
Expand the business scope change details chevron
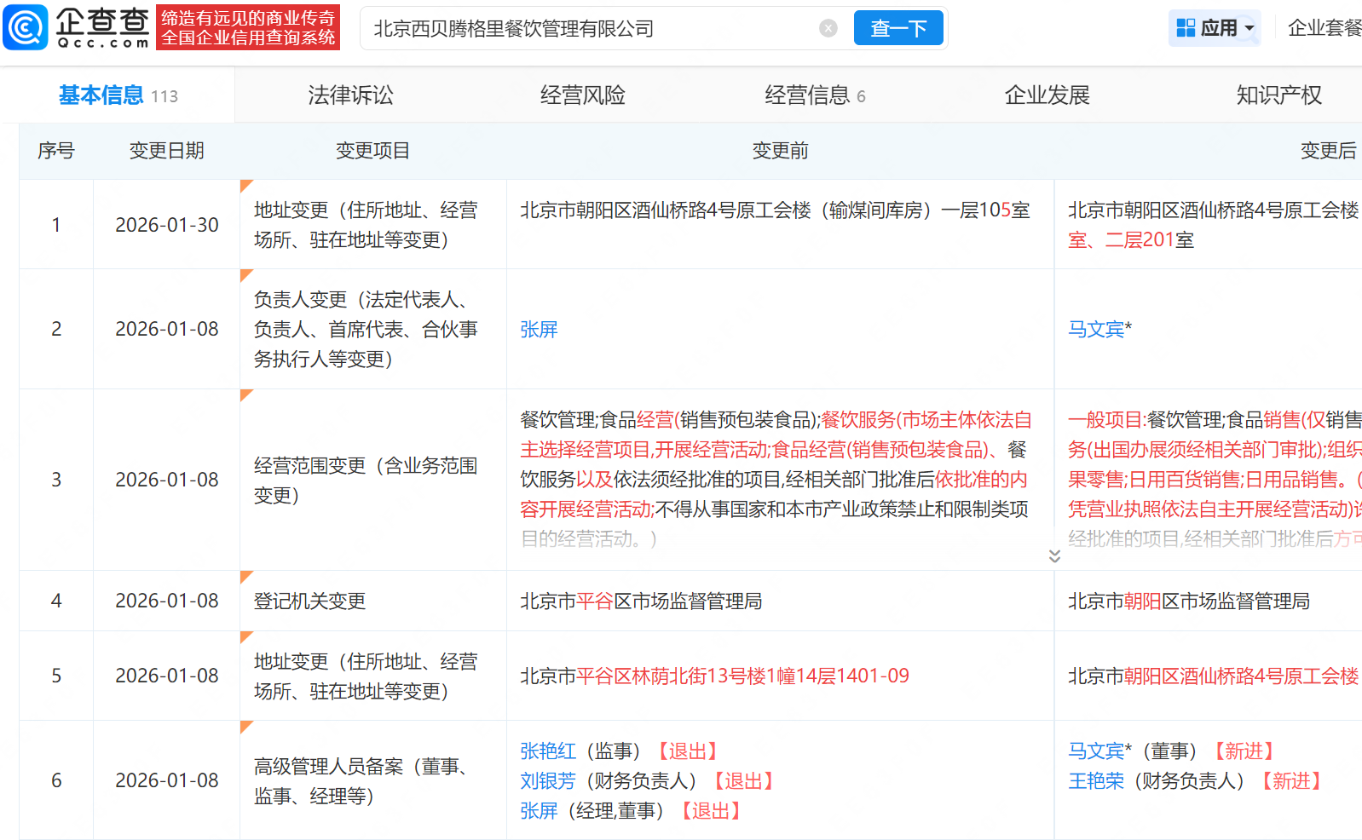(1054, 555)
